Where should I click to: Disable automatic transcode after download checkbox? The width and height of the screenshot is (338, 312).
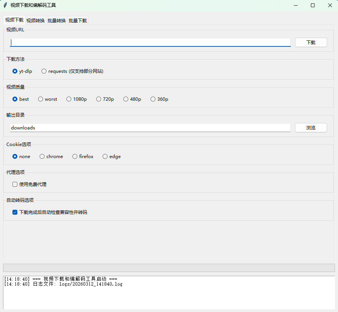click(15, 212)
